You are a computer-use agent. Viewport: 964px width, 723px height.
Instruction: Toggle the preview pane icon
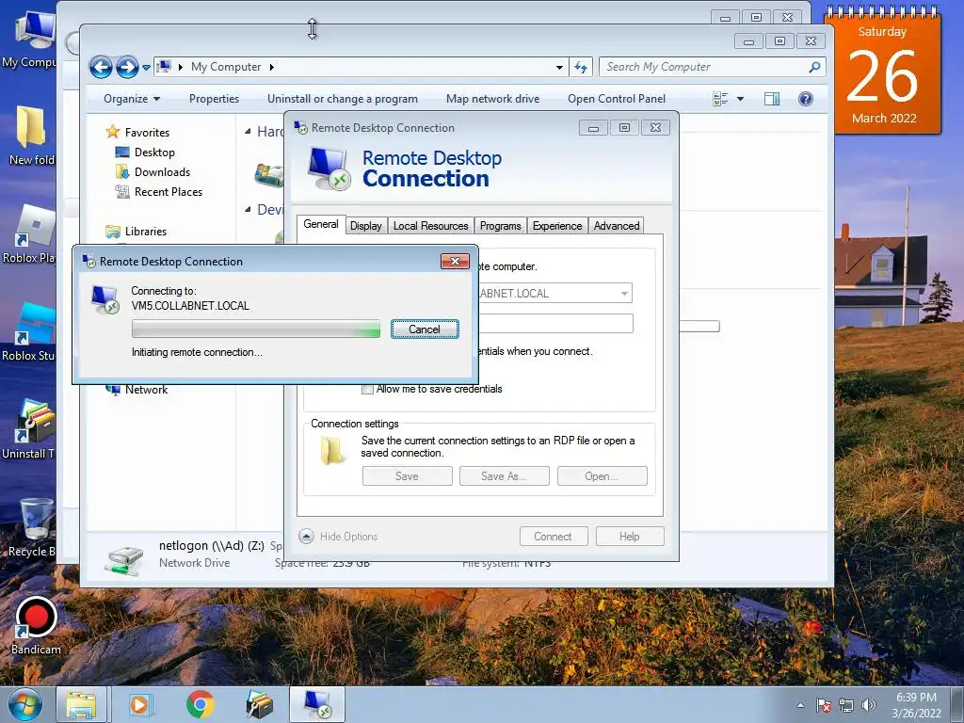772,98
